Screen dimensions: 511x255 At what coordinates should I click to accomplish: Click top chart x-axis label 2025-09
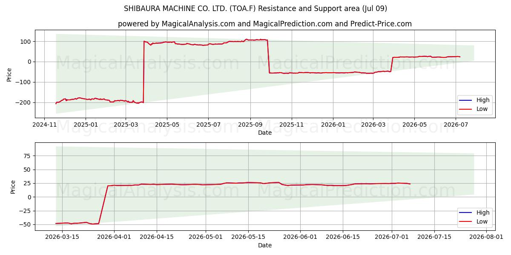tap(250, 125)
